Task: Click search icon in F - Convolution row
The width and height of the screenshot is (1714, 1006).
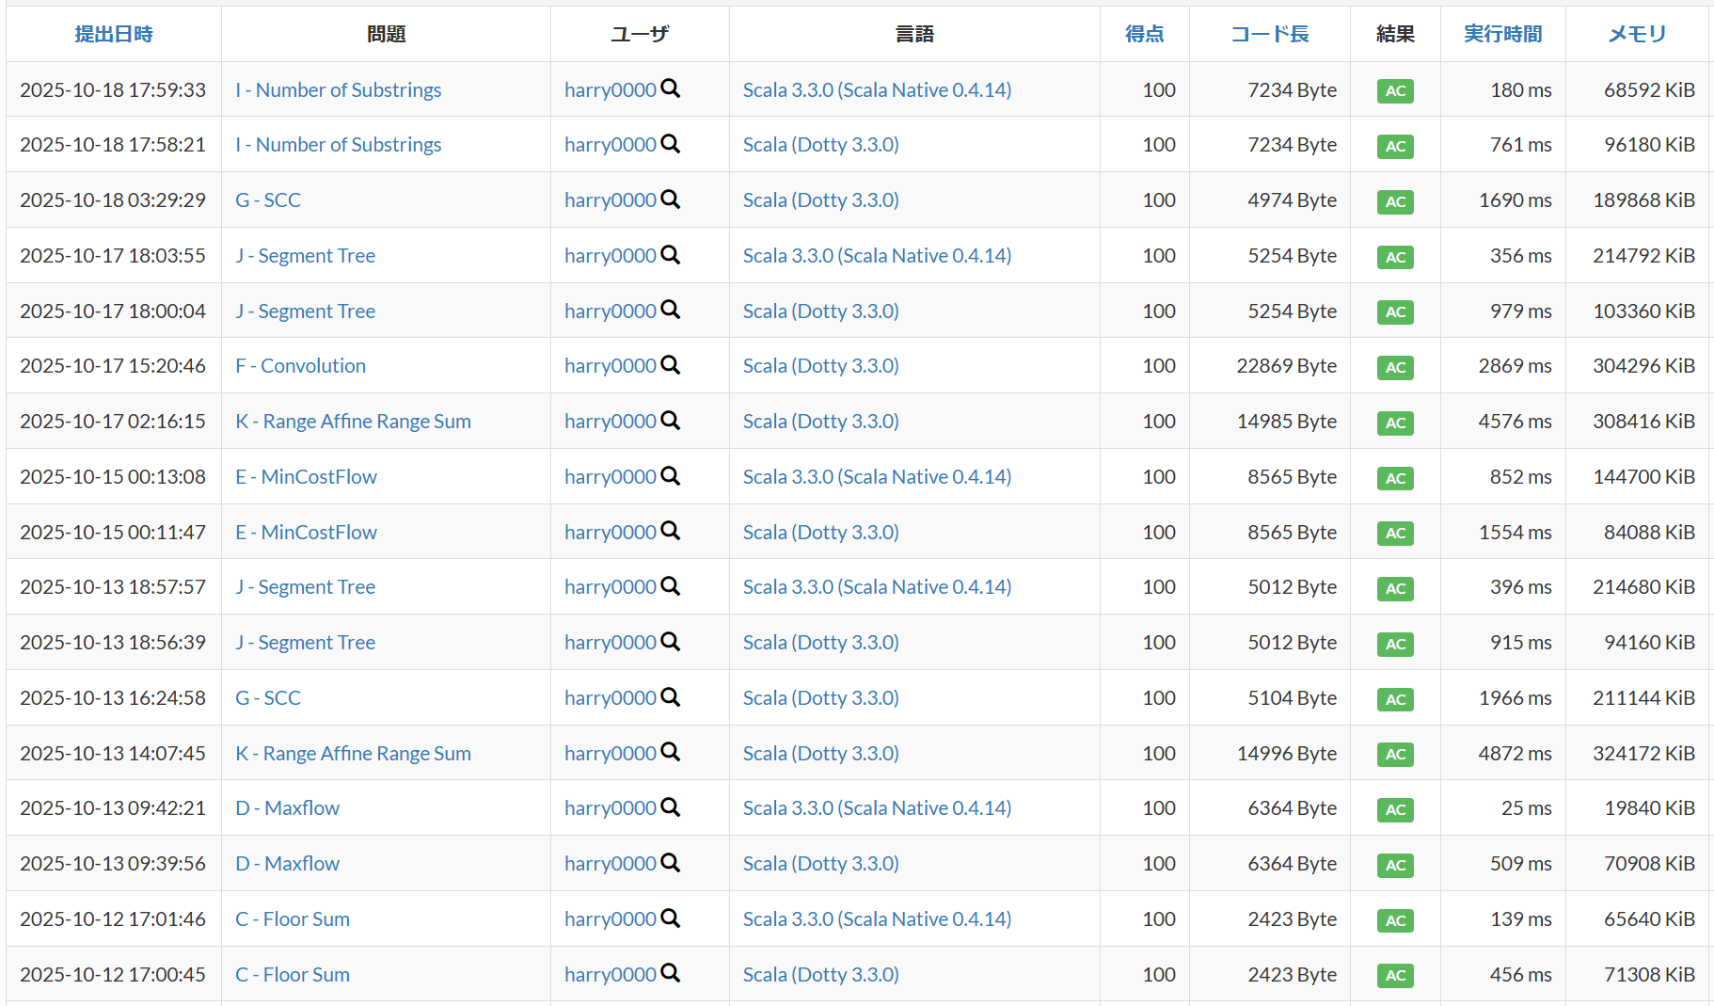Action: 670,365
